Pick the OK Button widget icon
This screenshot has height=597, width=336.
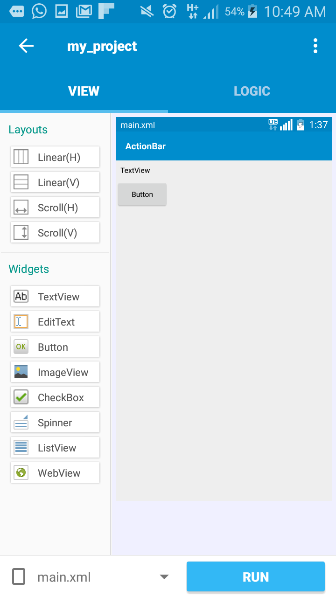pyautogui.click(x=21, y=347)
